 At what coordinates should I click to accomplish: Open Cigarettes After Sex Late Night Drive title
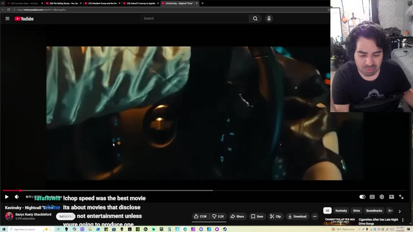(x=378, y=222)
